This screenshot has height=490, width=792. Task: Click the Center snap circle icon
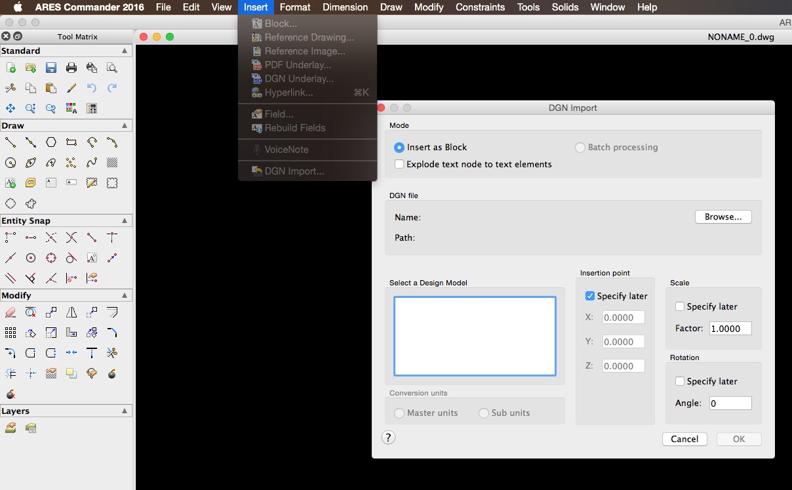point(31,258)
